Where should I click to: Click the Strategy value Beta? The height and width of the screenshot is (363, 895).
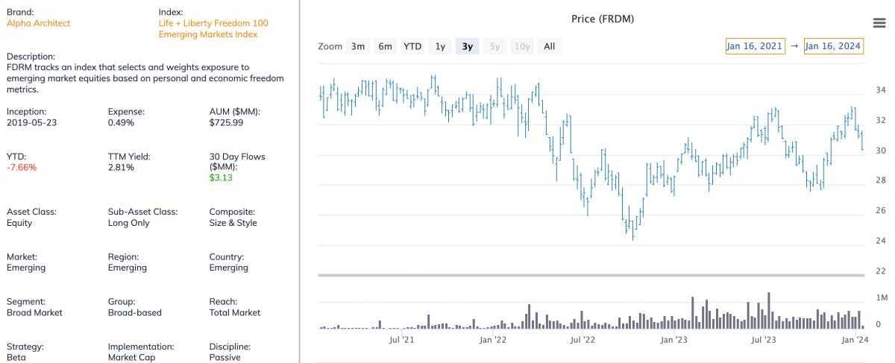pyautogui.click(x=15, y=357)
